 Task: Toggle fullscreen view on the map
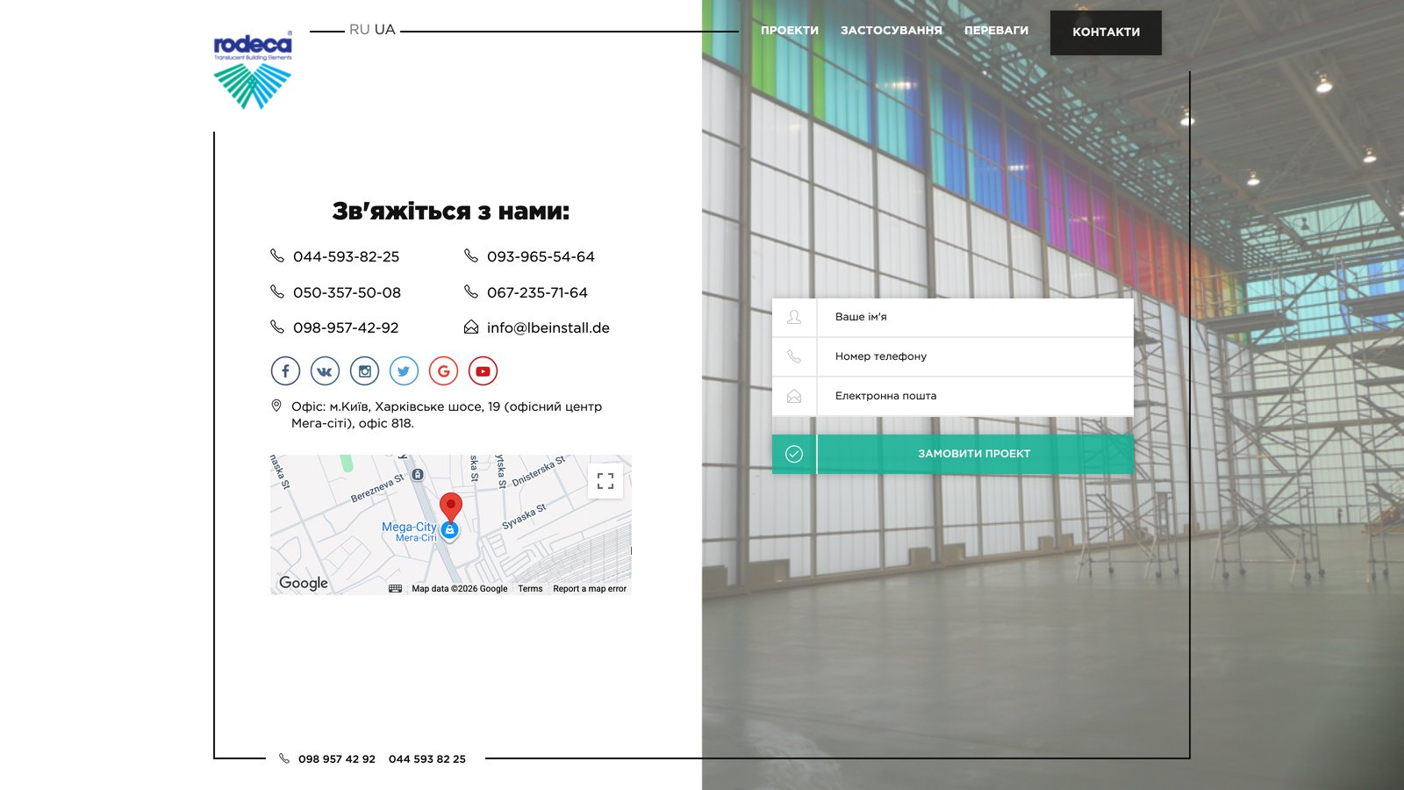(605, 481)
